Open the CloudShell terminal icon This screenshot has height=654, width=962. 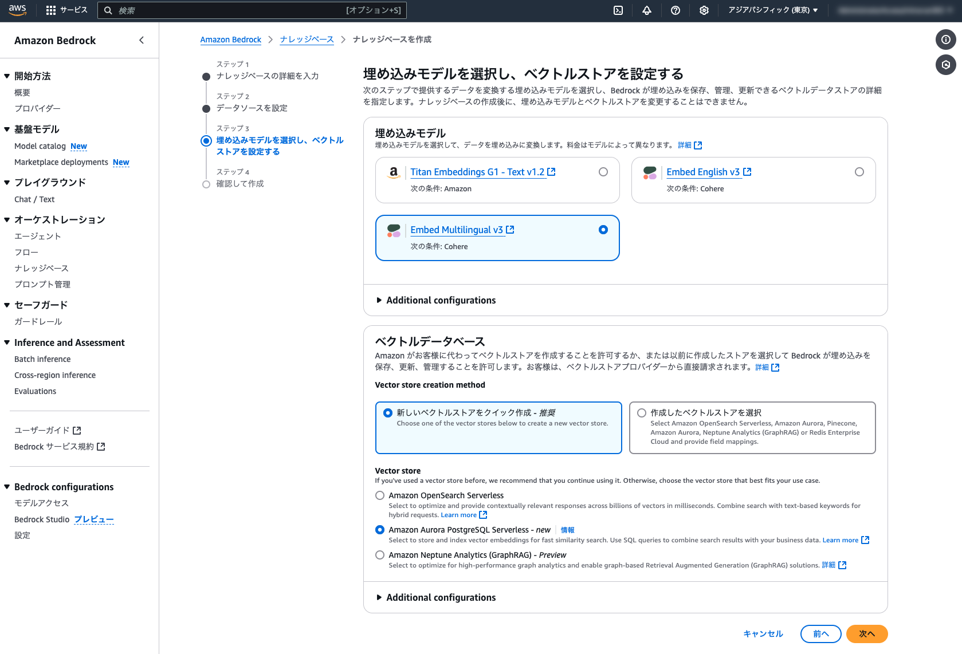pyautogui.click(x=618, y=10)
